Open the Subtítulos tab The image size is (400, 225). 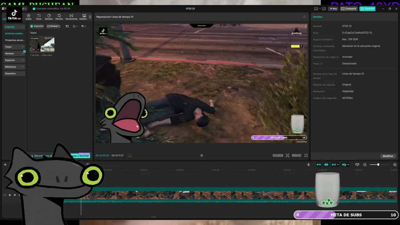click(84, 17)
